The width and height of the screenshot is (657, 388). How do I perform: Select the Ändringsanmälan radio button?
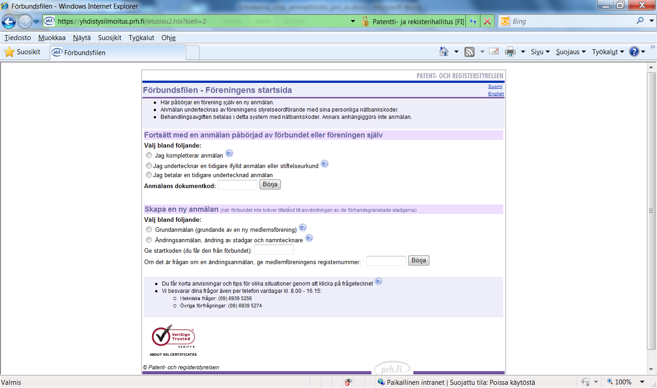pyautogui.click(x=149, y=240)
